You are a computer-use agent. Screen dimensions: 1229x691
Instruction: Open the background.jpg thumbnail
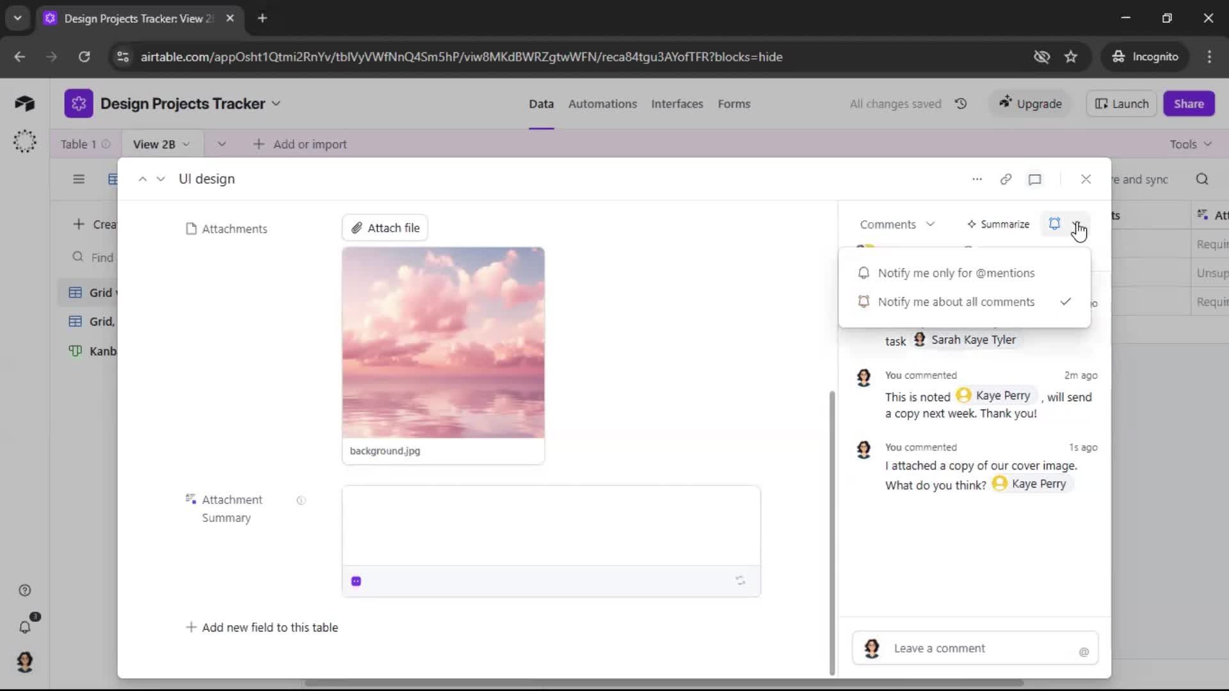pos(443,343)
